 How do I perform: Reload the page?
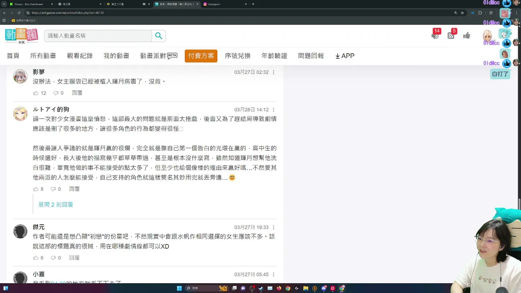click(19, 13)
